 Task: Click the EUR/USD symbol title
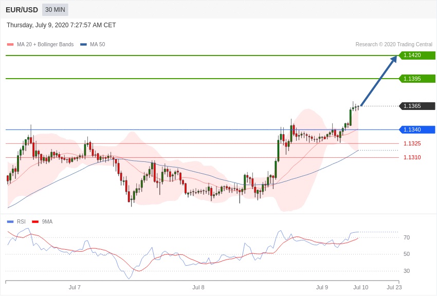click(x=22, y=10)
